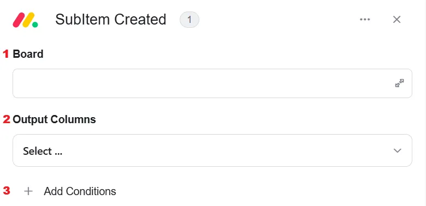Viewport: 426px width, 206px height.
Task: Open the three-dot more options menu
Action: [365, 19]
